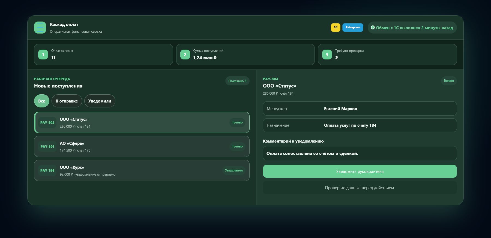Select the ООО «Статус» payment row

click(x=142, y=122)
